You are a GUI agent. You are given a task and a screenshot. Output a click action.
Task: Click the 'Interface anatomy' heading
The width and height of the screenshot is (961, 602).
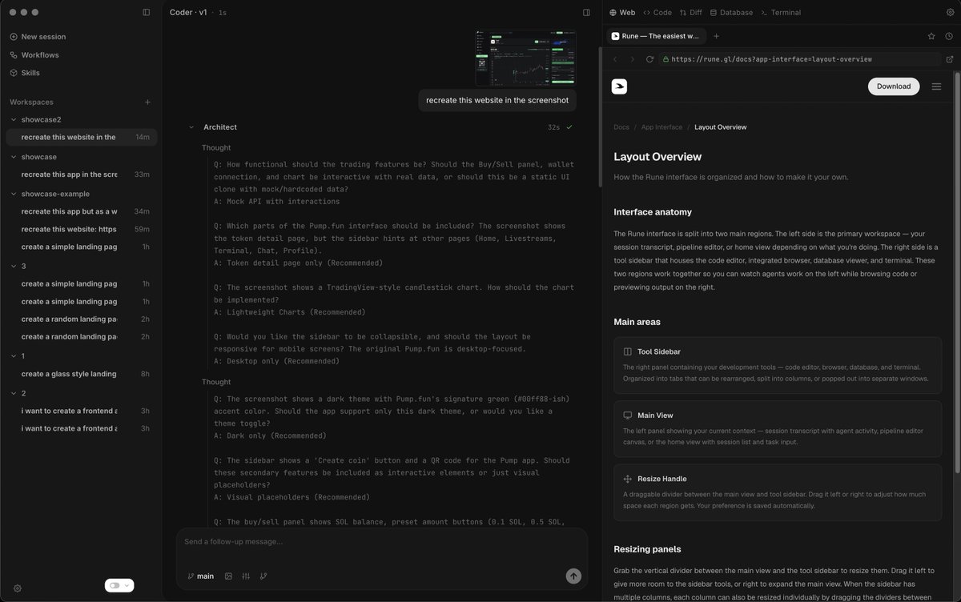[x=653, y=212]
